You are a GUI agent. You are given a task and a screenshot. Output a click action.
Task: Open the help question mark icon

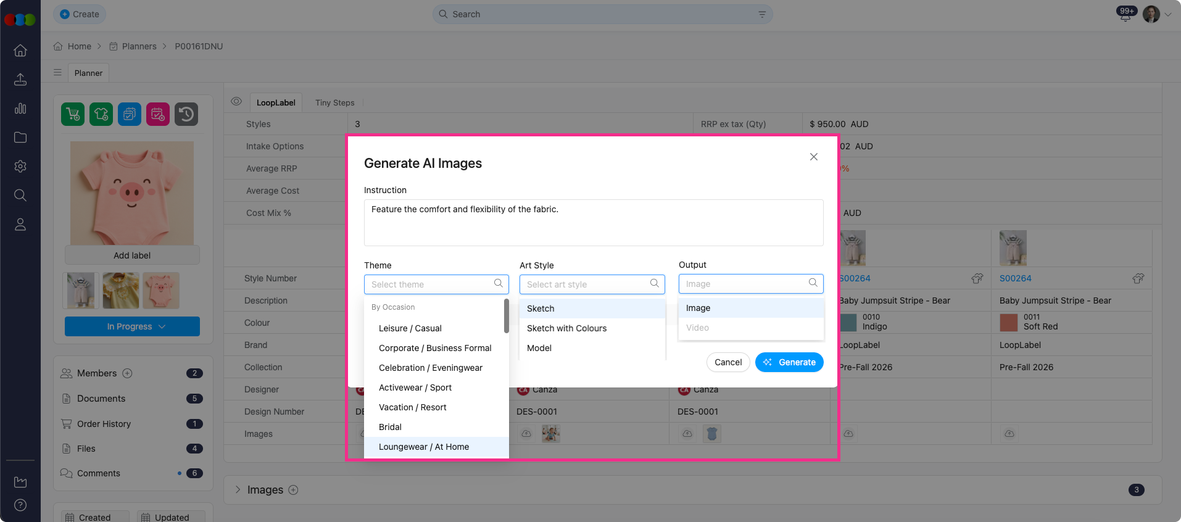20,505
